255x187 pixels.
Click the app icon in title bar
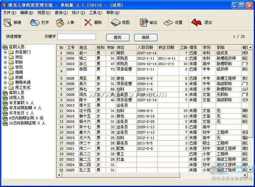click(x=4, y=5)
